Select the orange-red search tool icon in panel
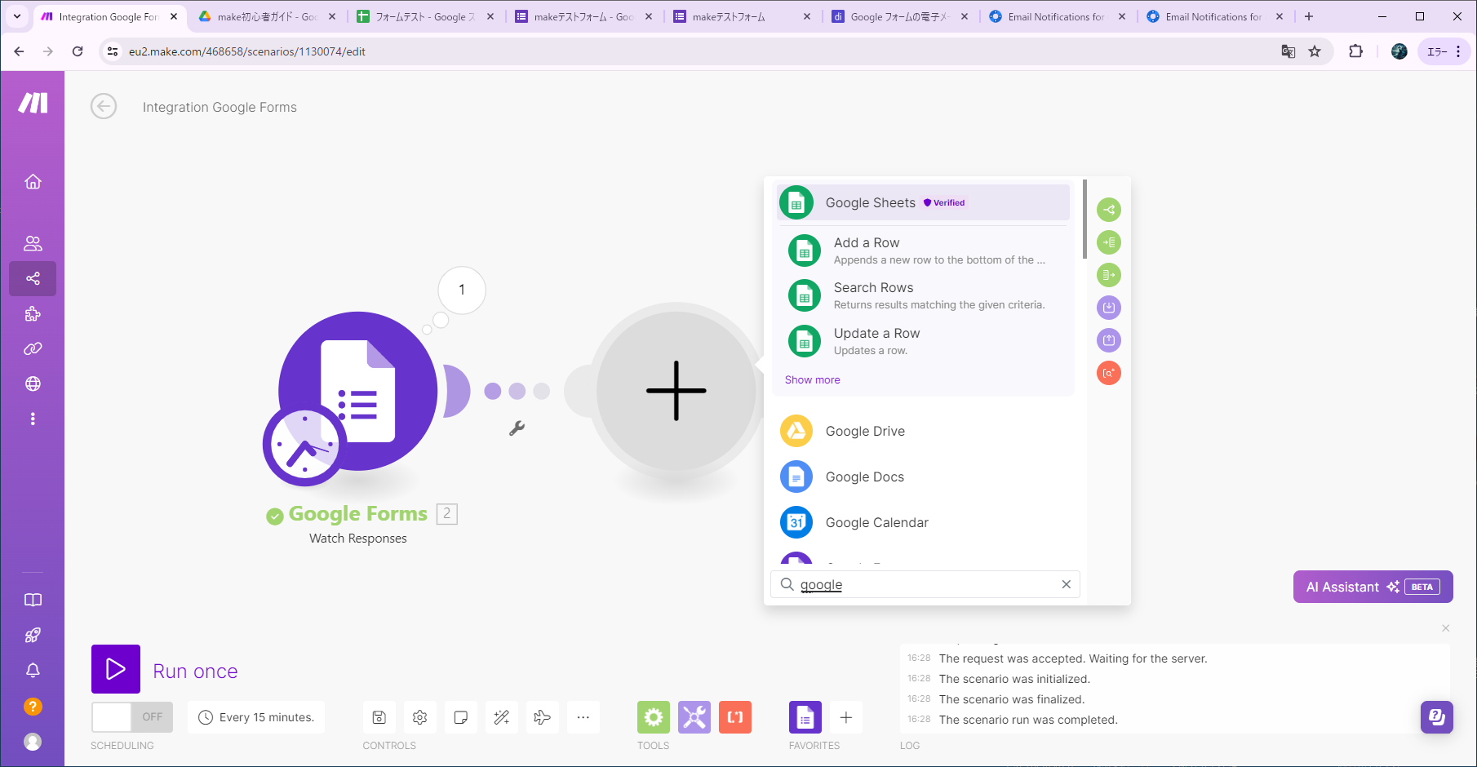 [x=1109, y=373]
